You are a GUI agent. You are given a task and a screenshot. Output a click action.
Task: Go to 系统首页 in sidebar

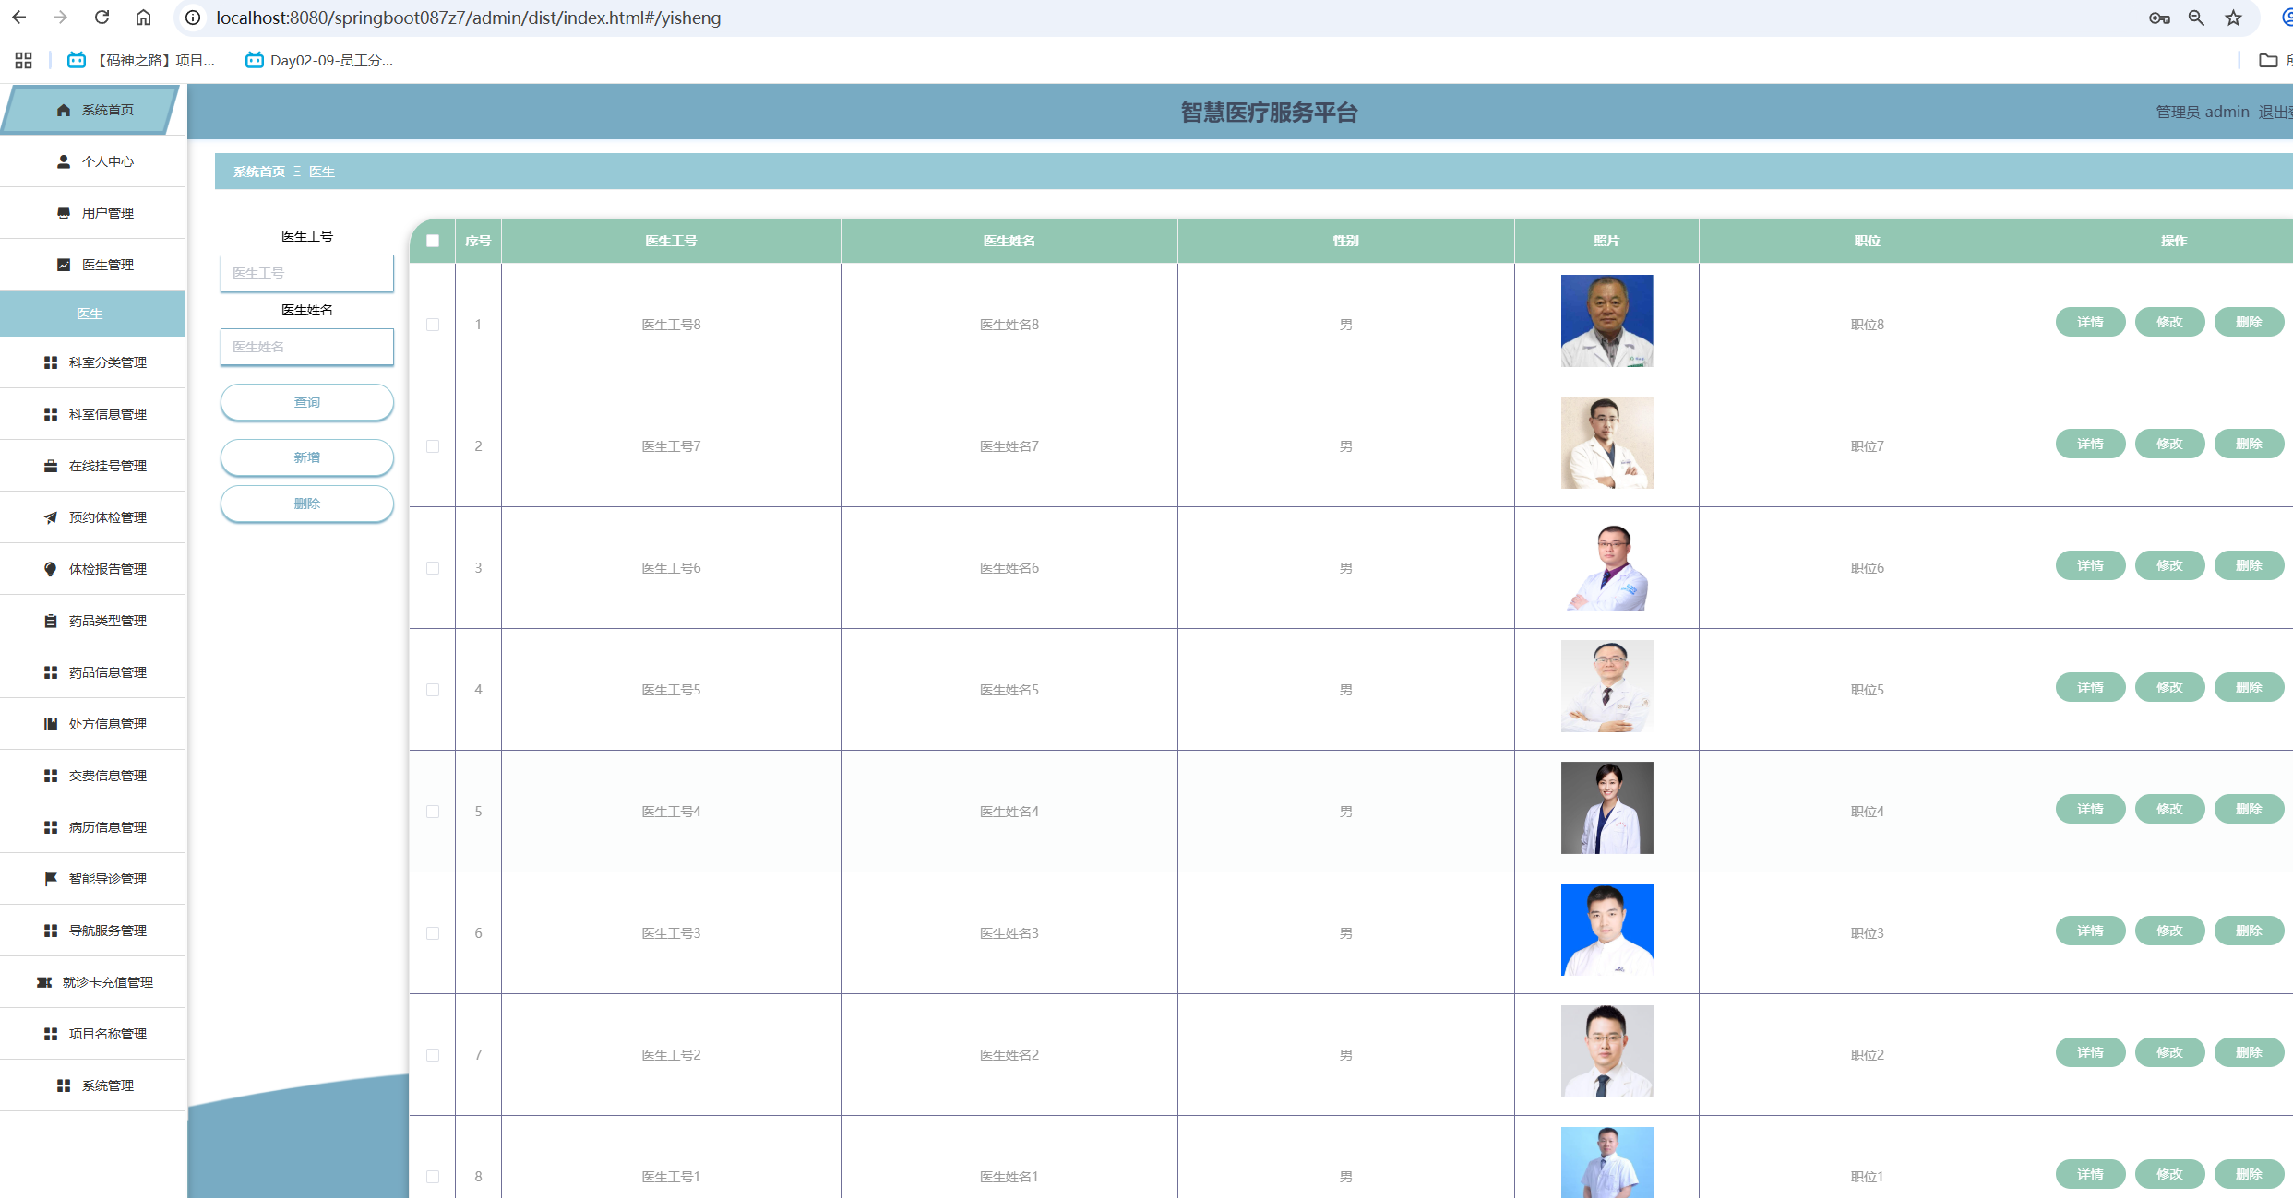click(x=90, y=110)
